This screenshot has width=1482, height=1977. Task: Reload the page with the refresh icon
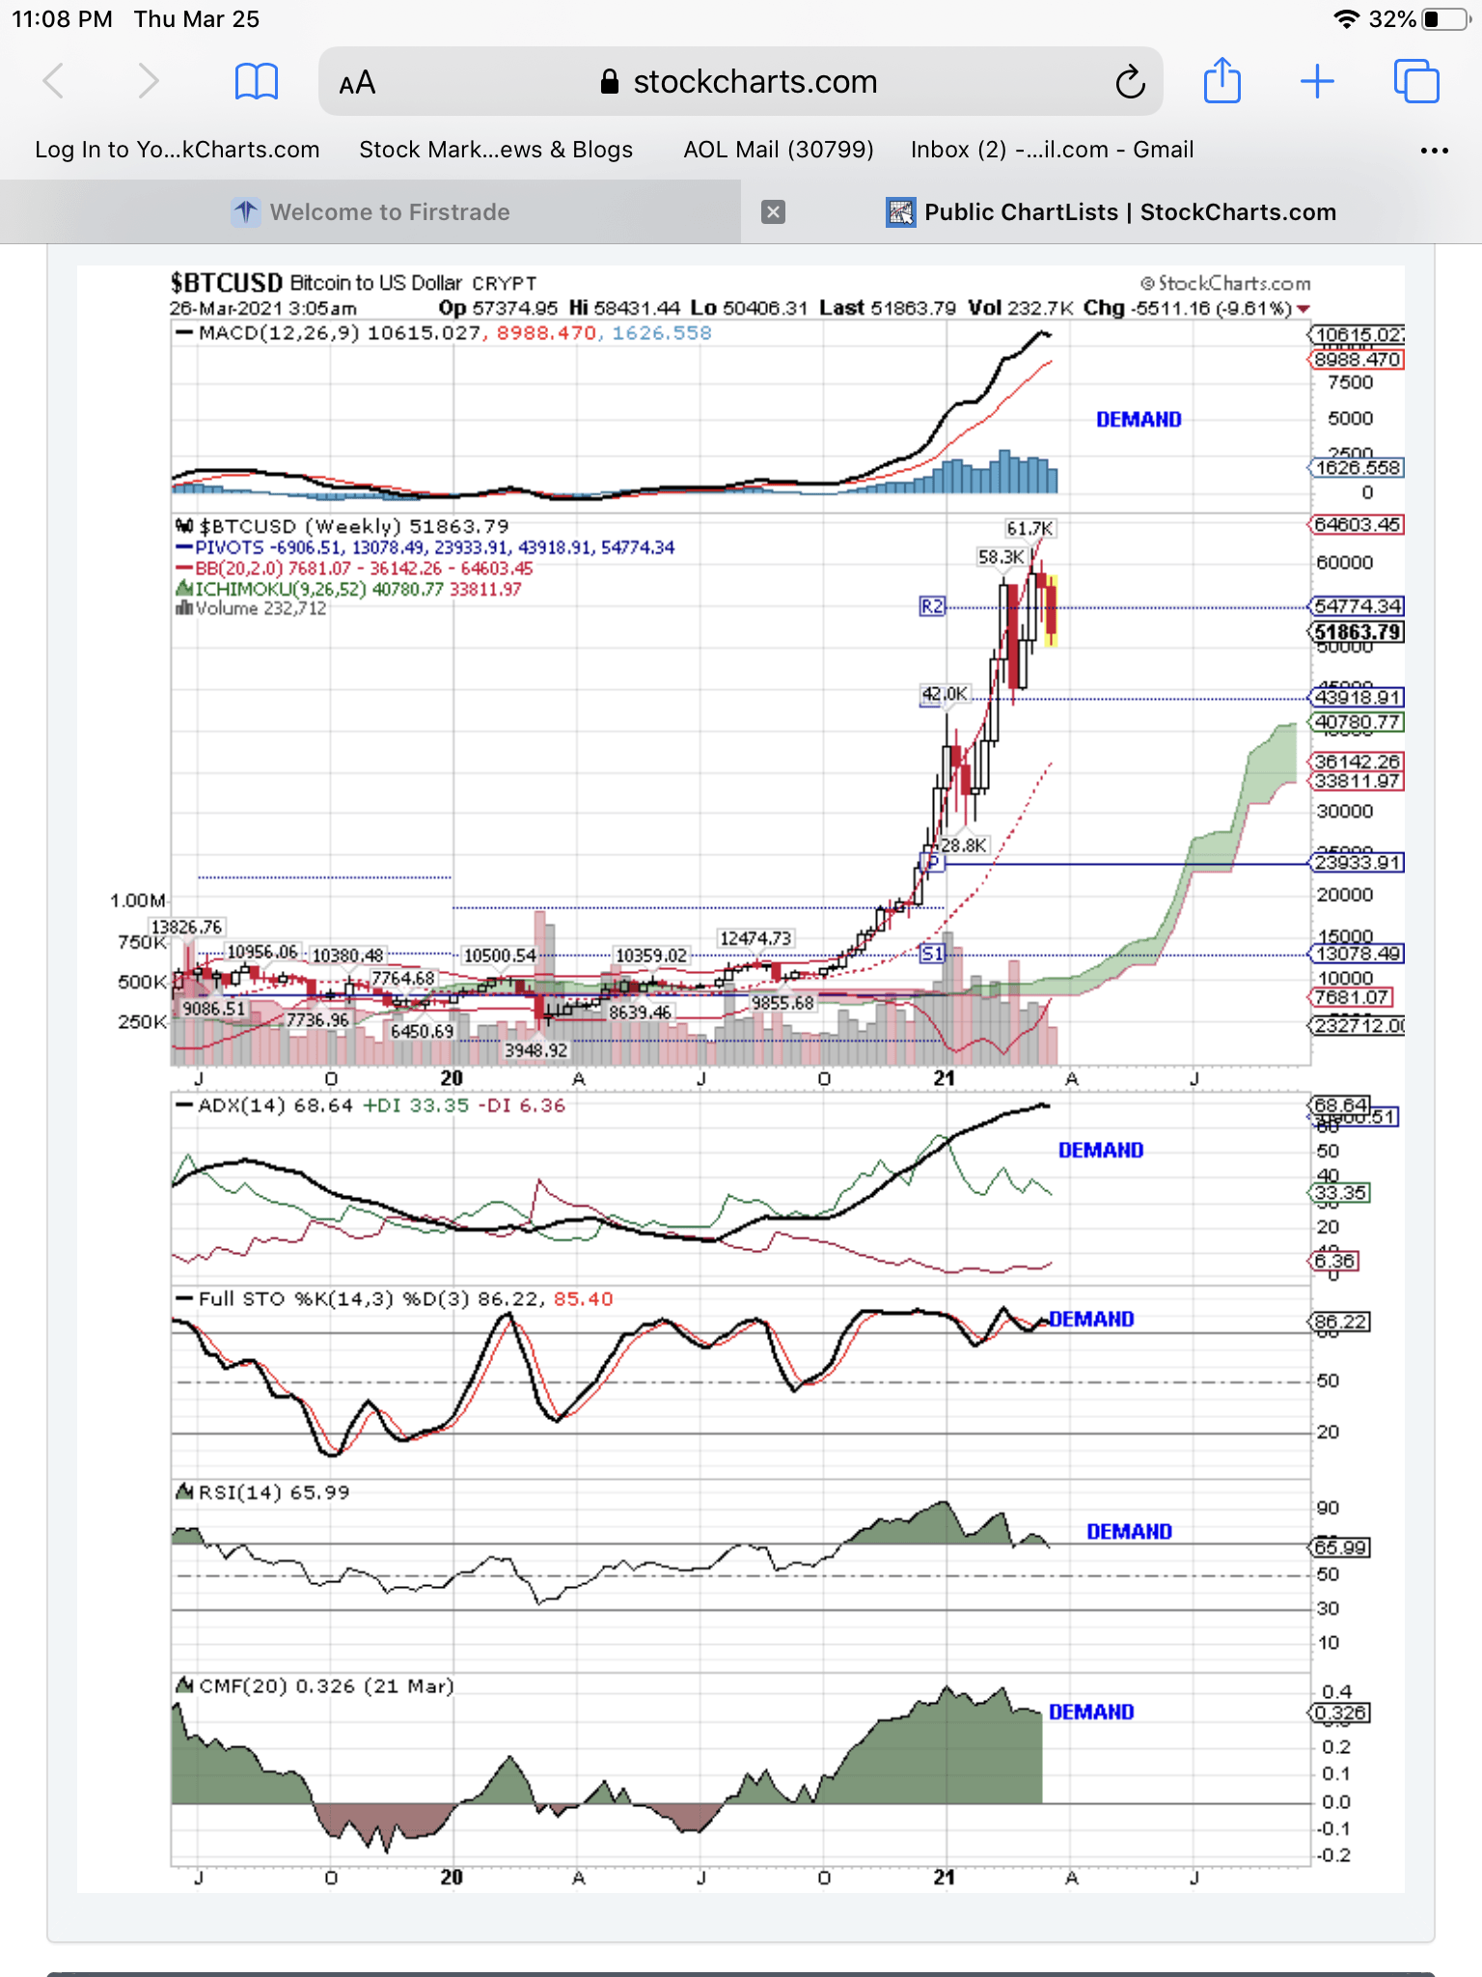click(1130, 83)
